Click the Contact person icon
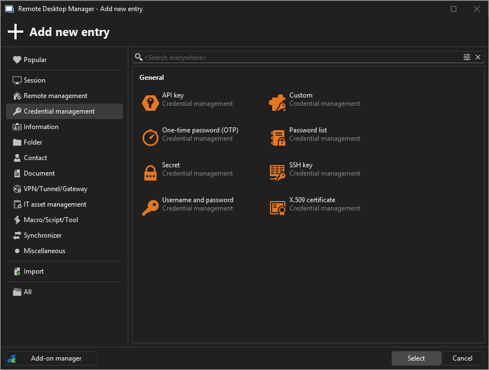The image size is (489, 370). click(x=17, y=158)
